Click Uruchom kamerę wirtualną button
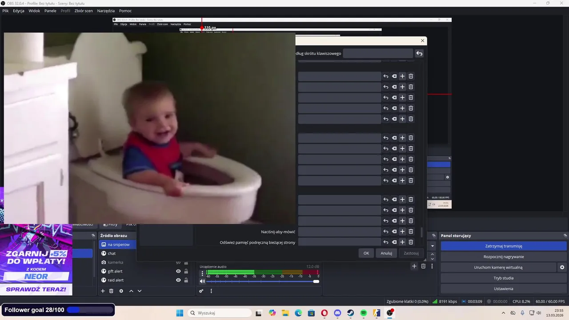This screenshot has width=569, height=320. click(x=498, y=268)
